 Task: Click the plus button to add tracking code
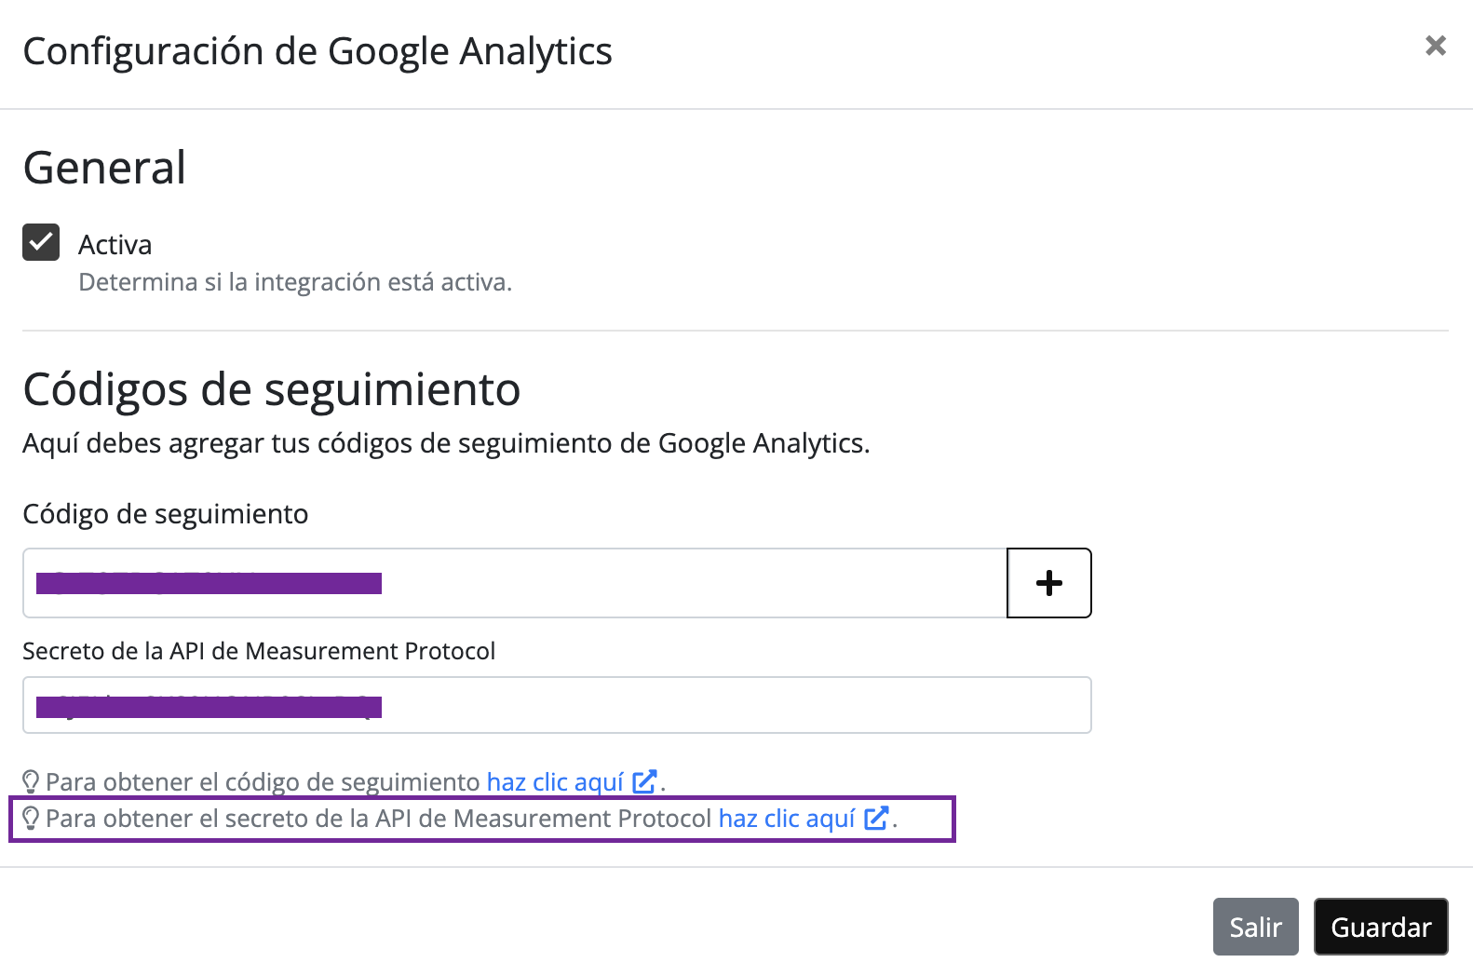point(1048,583)
